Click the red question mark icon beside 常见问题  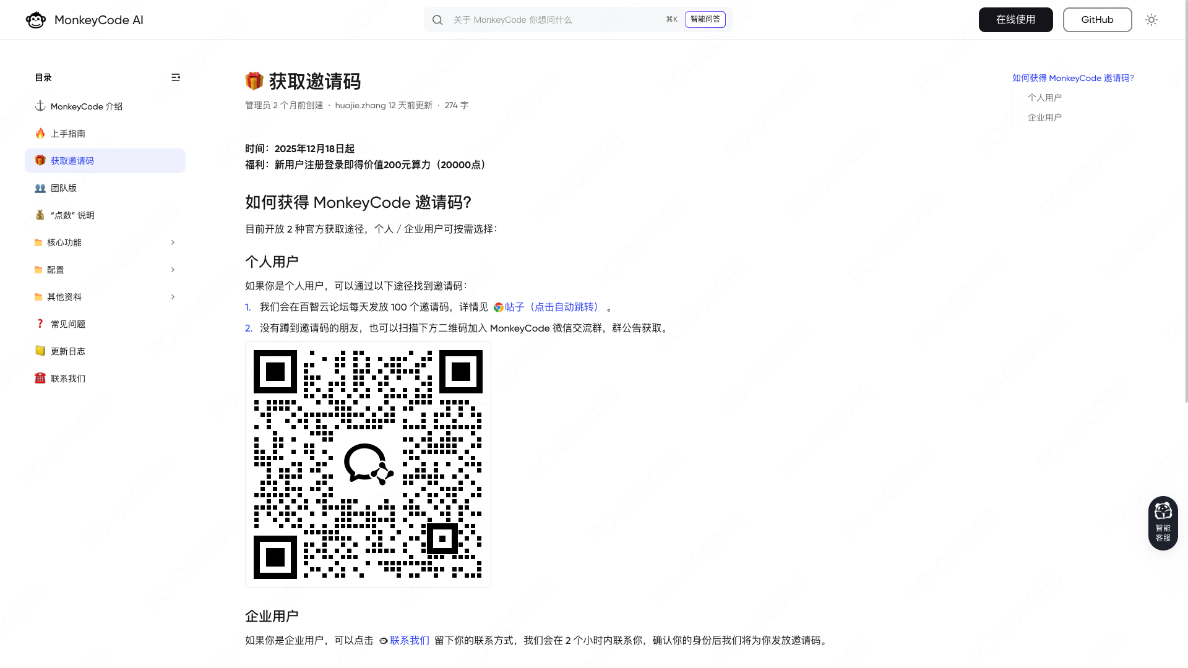40,323
